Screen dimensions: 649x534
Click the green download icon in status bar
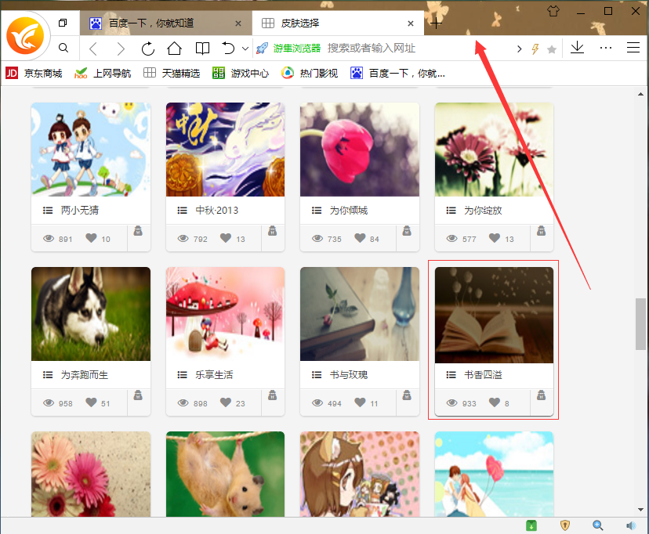click(531, 525)
